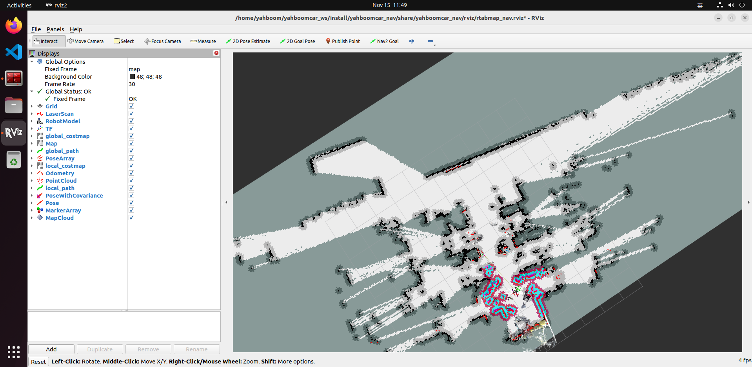The width and height of the screenshot is (752, 367).
Task: Open the File menu
Action: coord(36,29)
